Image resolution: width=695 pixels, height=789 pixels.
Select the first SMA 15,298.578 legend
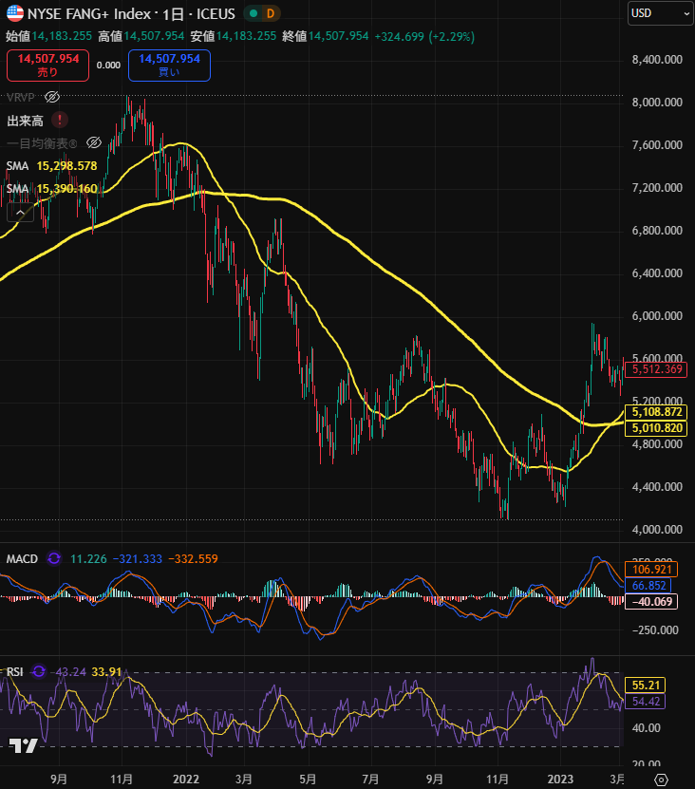(66, 166)
